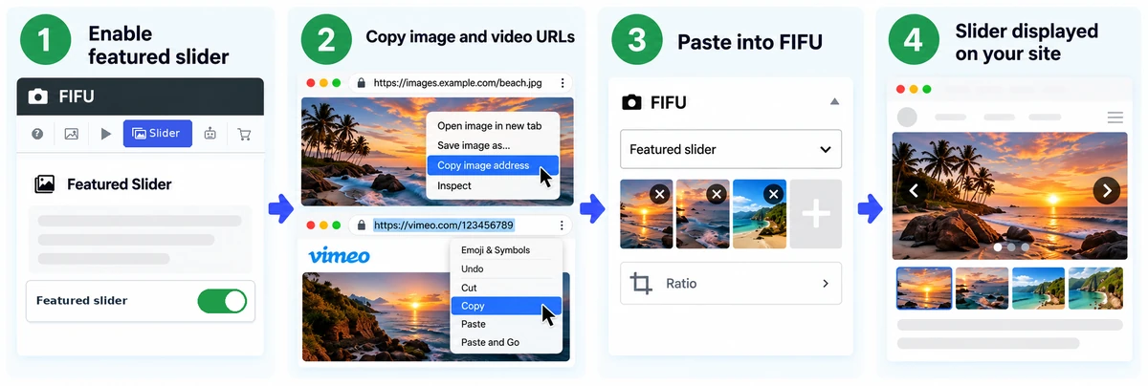1148x386 pixels.
Task: Toggle the Featured slider switch off
Action: coord(222,301)
